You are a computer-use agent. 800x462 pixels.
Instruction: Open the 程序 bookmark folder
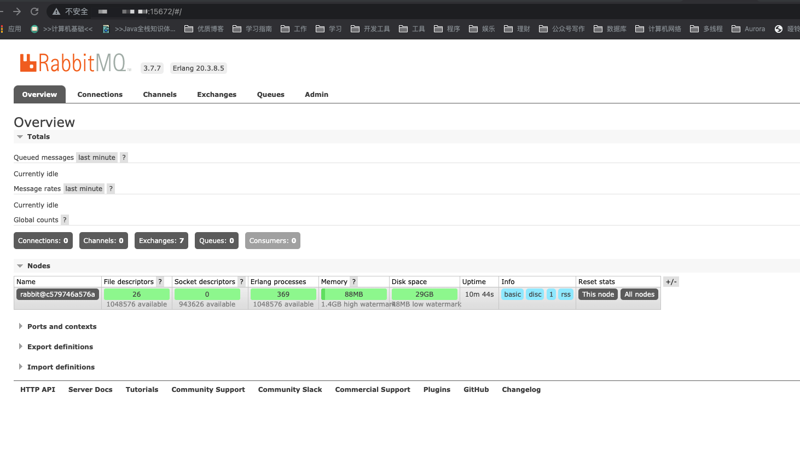pos(447,29)
